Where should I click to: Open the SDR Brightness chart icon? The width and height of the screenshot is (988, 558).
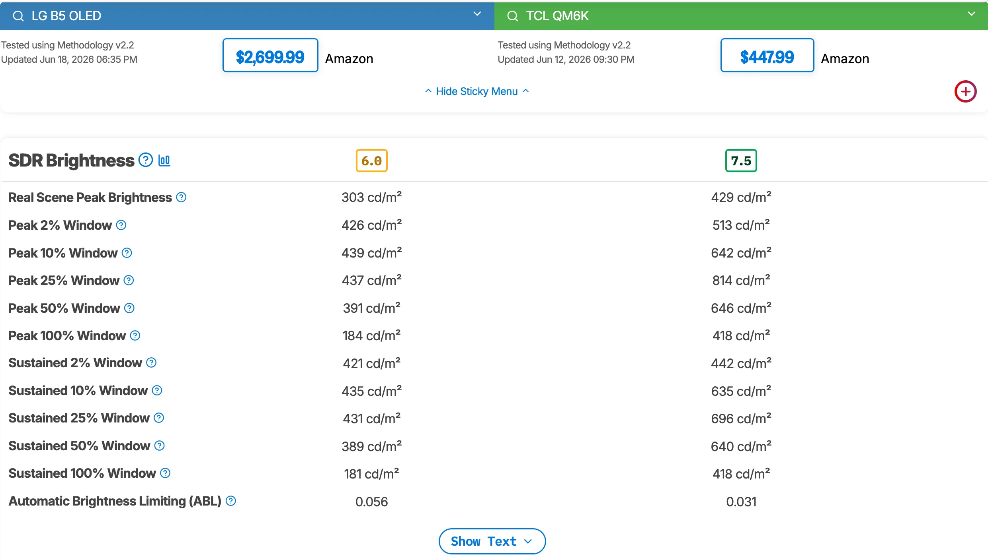pyautogui.click(x=164, y=160)
